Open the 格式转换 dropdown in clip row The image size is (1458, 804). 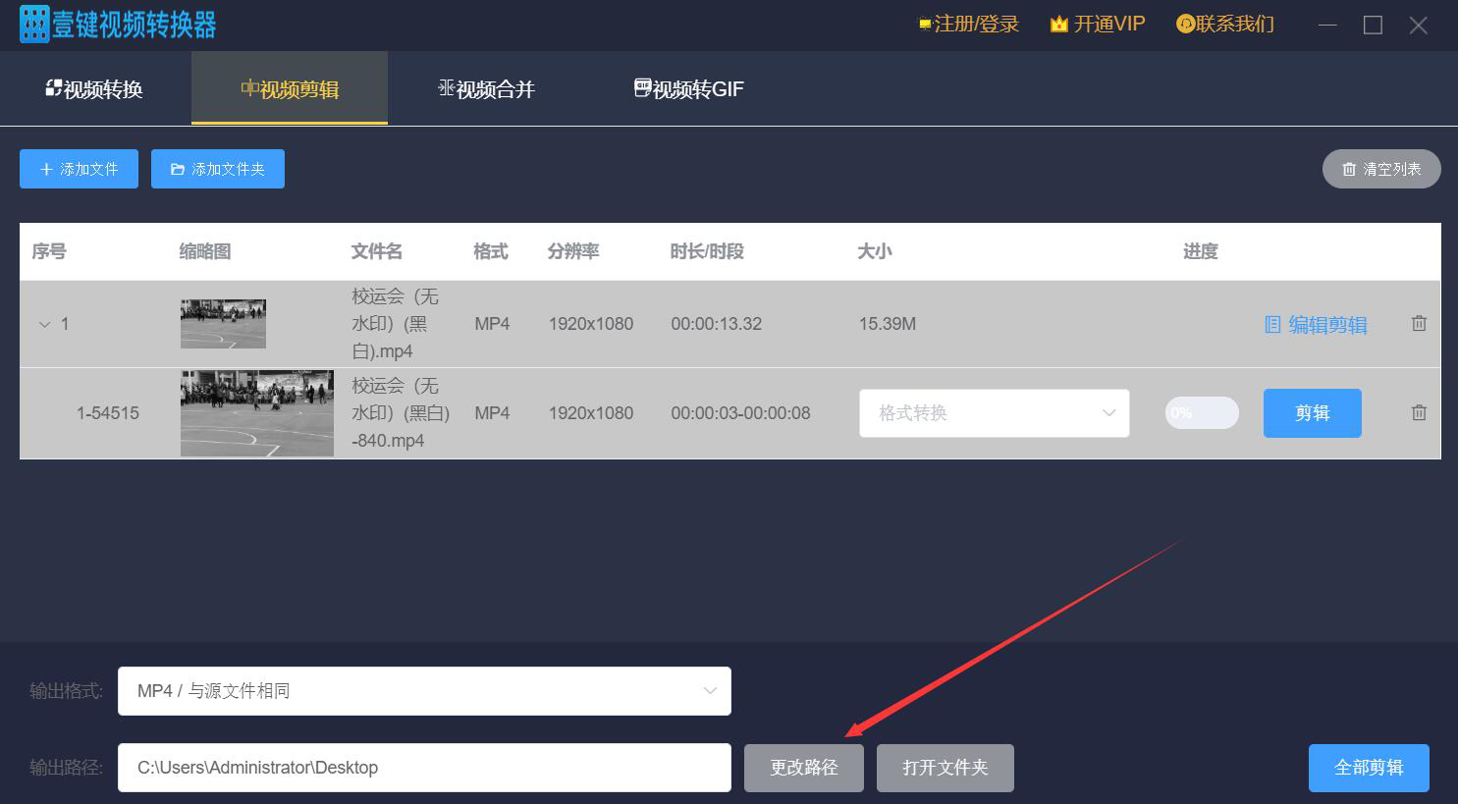coord(995,413)
